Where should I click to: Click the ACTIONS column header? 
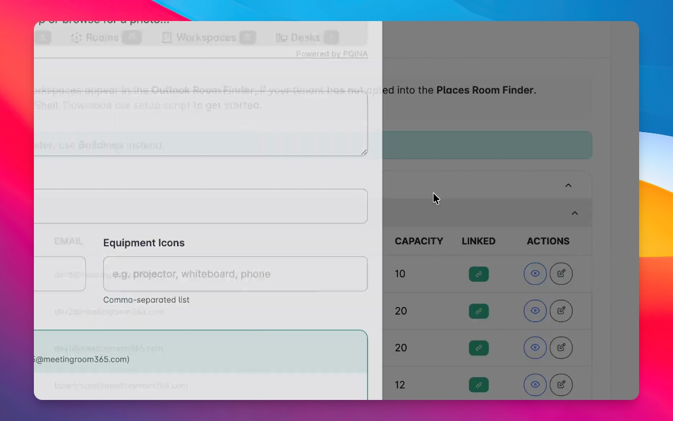pyautogui.click(x=548, y=241)
